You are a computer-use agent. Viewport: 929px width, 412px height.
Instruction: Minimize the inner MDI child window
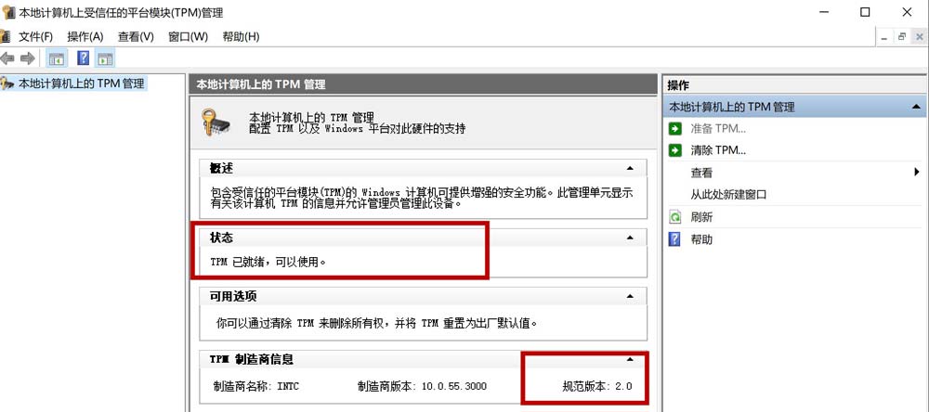pos(884,37)
